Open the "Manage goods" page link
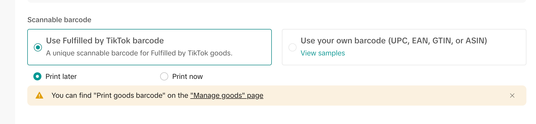 coord(227,96)
